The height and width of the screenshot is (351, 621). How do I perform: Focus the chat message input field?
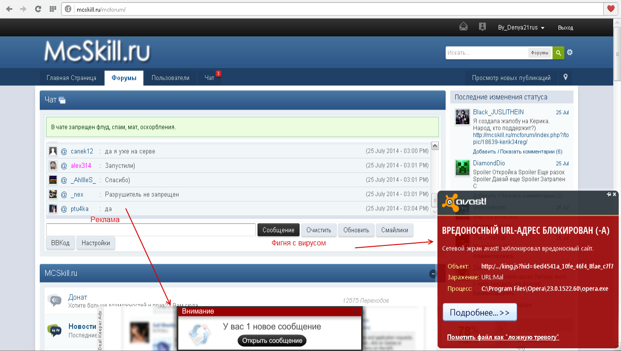point(151,230)
